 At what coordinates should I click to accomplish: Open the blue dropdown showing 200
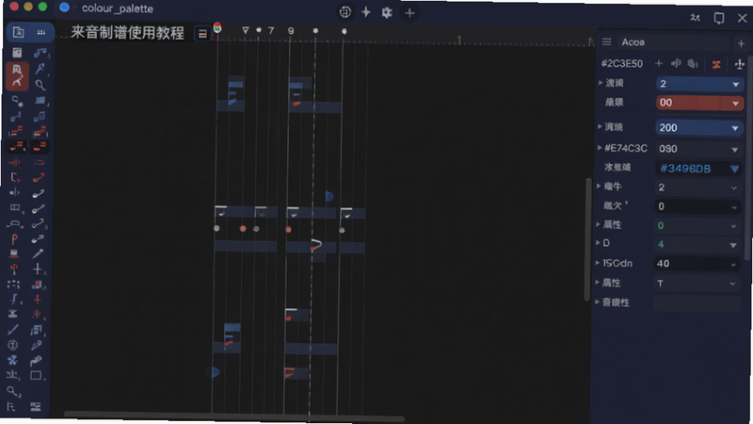click(698, 127)
